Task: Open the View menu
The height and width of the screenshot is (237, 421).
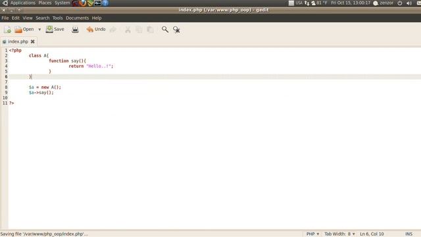Action: pos(28,18)
